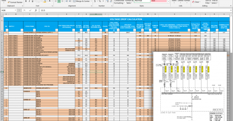Viewport: 233px width, 121px height.
Task: Apply accounting dollar number format
Action: point(95,1)
